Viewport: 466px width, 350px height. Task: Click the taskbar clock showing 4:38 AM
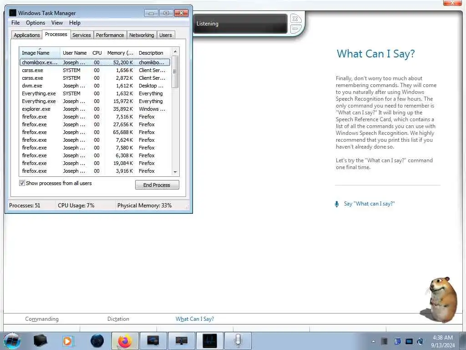[443, 341]
